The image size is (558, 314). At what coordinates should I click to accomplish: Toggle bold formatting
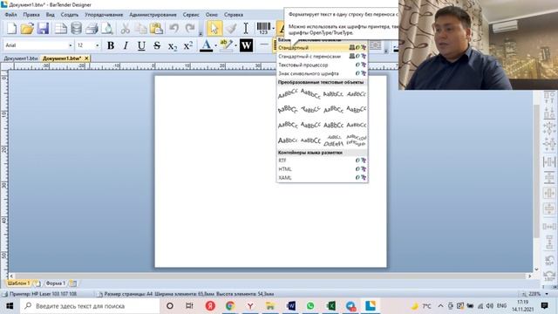[x=111, y=45]
